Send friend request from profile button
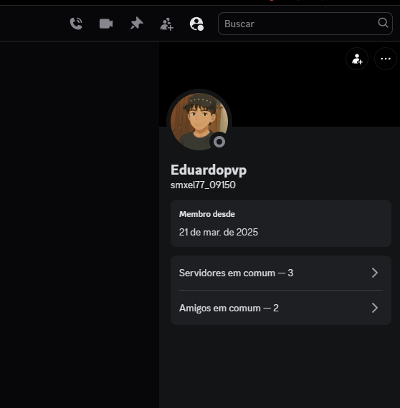The height and width of the screenshot is (408, 400). click(357, 59)
